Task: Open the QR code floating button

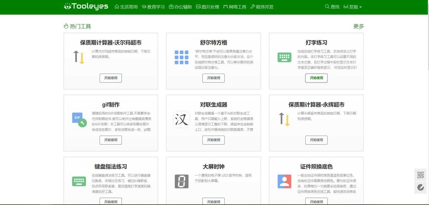Action: click(x=420, y=175)
